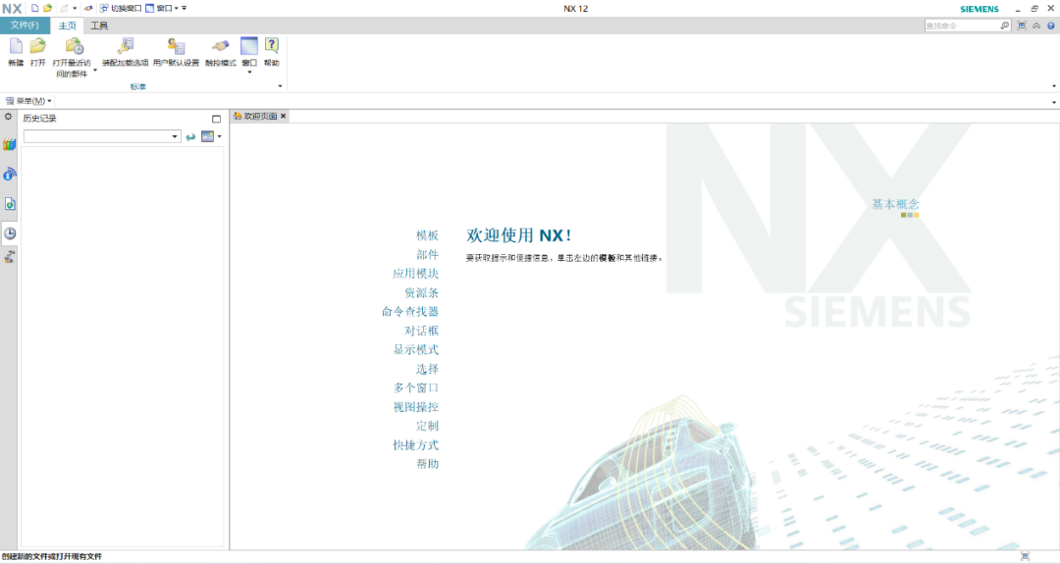Open resource bar options gear icon

tap(8, 117)
